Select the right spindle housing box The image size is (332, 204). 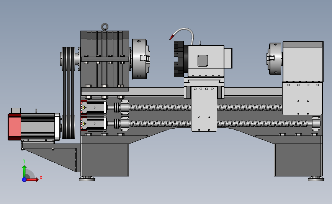click(303, 62)
